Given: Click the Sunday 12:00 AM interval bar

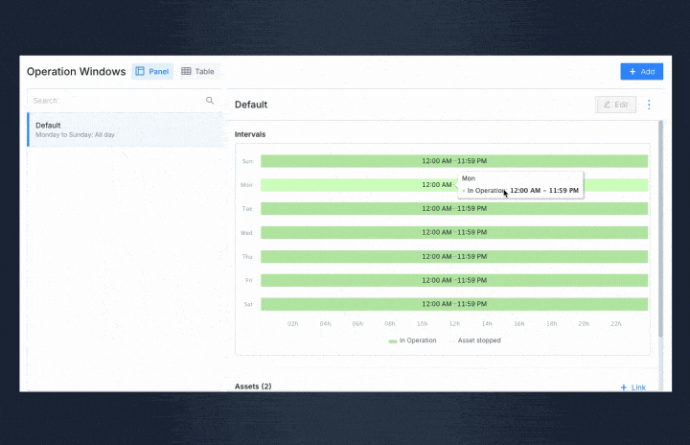Looking at the screenshot, I should (454, 161).
